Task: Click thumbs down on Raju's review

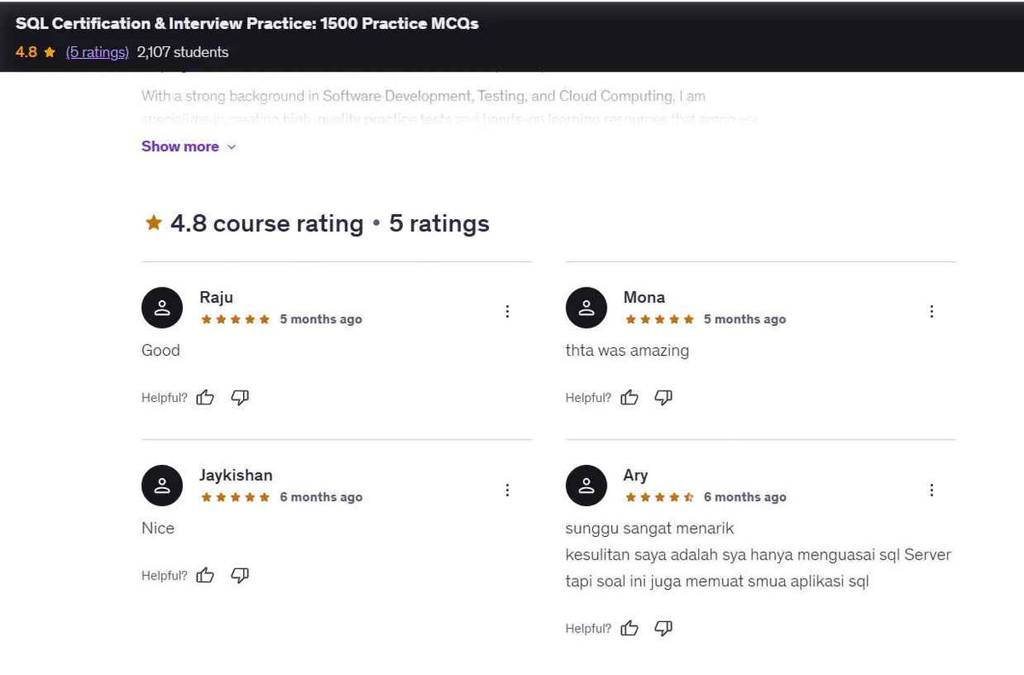Action: point(240,397)
